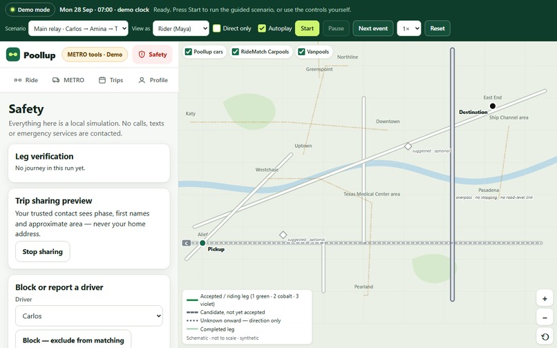
Task: Switch to the Ride tab
Action: pyautogui.click(x=26, y=80)
